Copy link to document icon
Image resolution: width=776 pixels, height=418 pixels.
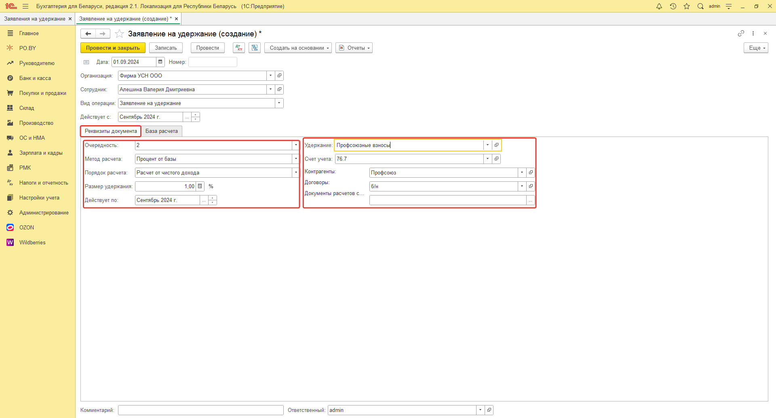coord(741,34)
